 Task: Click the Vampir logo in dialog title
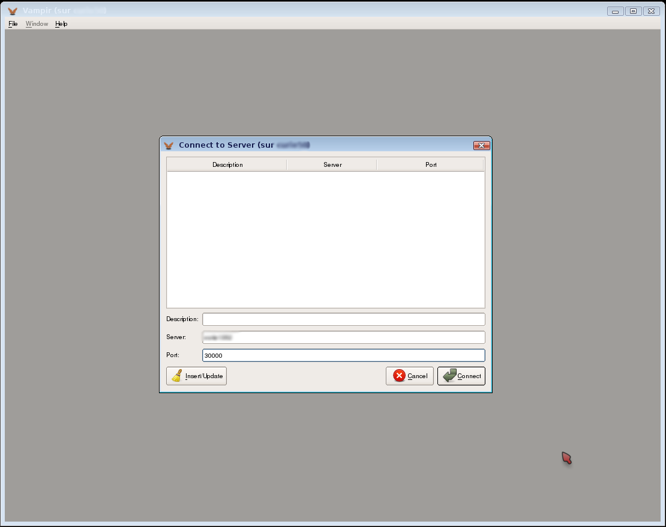coord(169,145)
